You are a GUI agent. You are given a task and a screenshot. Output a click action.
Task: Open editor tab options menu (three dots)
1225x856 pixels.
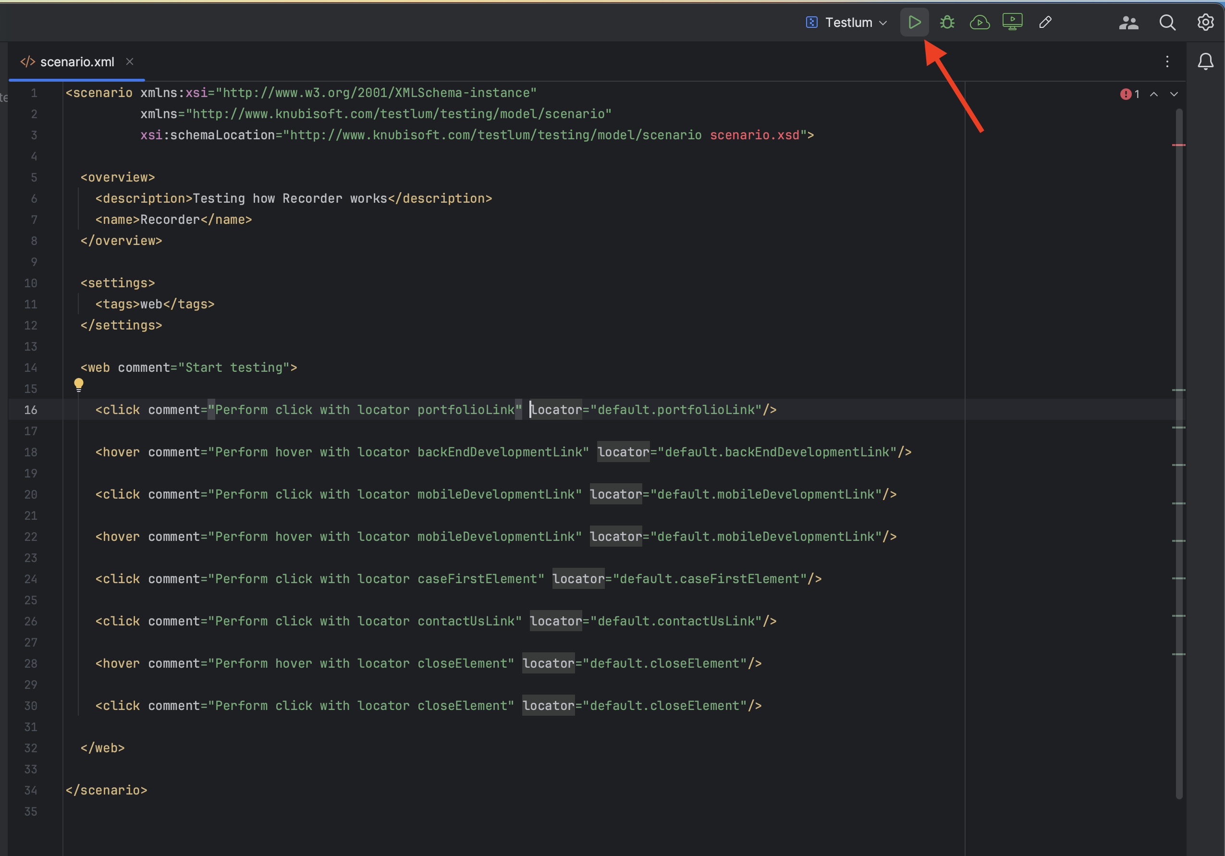[x=1167, y=61]
